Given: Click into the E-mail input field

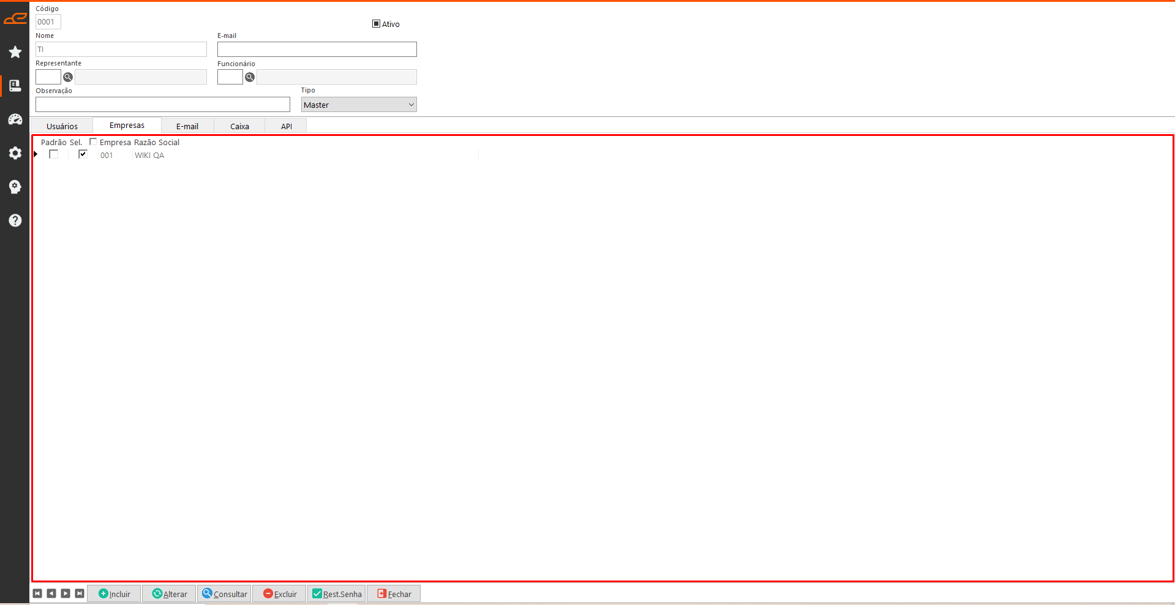Looking at the screenshot, I should (317, 50).
